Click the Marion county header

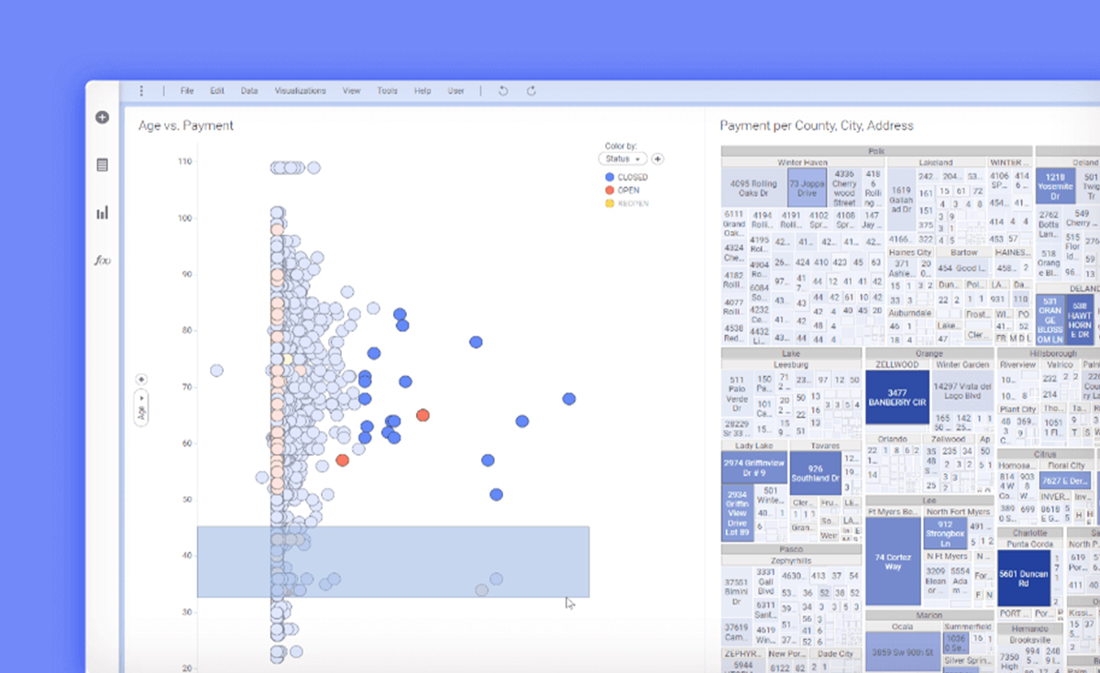(x=929, y=615)
